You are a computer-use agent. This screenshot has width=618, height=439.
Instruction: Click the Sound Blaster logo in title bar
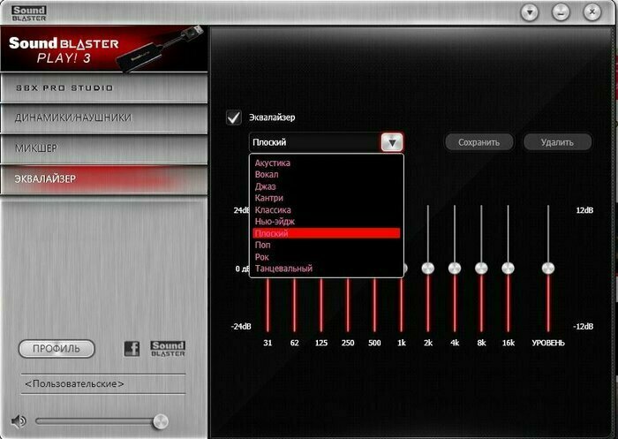point(29,13)
